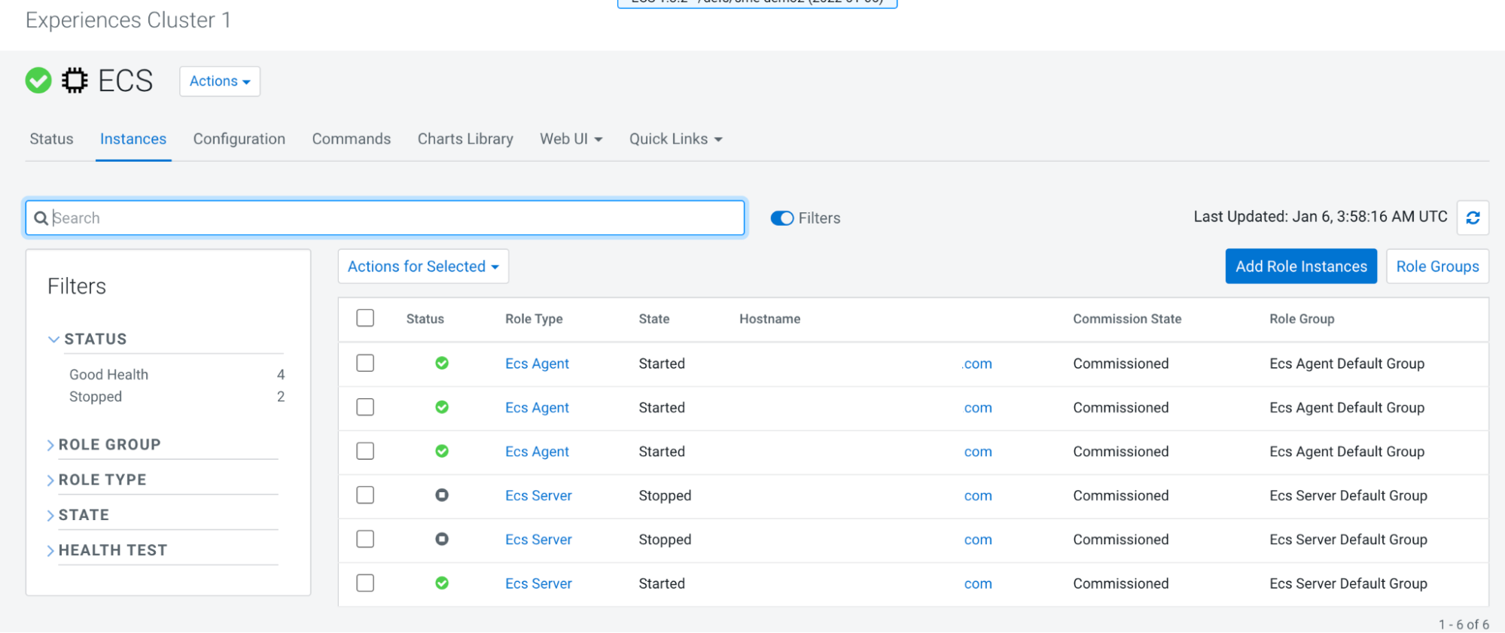Viewport: 1505px width, 633px height.
Task: Open the Actions dropdown next to ECS
Action: (220, 81)
